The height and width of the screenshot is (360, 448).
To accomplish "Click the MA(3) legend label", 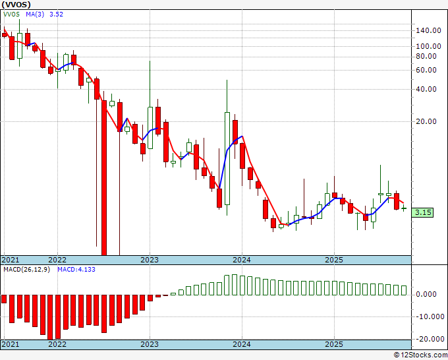I will pos(35,15).
